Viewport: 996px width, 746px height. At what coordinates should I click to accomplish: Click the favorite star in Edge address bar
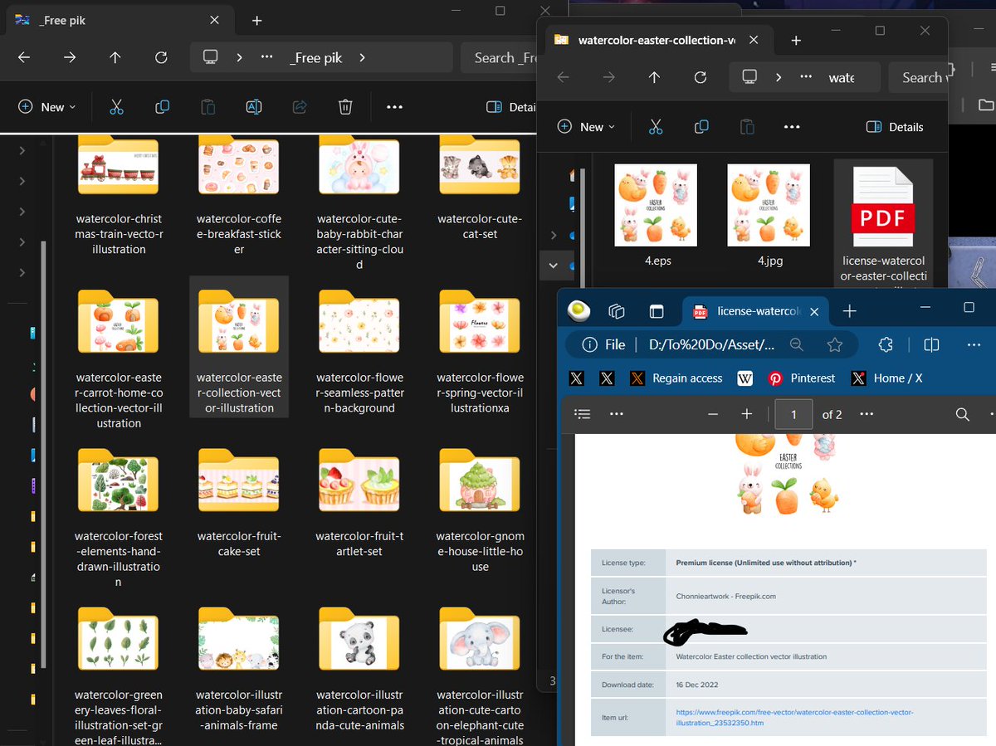click(x=835, y=344)
